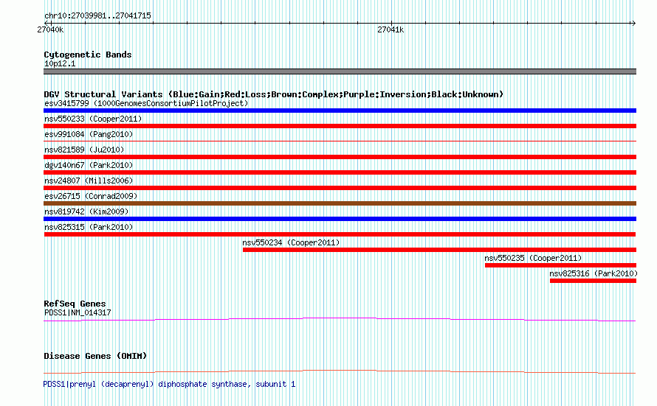Click the nsv550235 (Cooper2011) label
The height and width of the screenshot is (406, 657).
[x=533, y=258]
